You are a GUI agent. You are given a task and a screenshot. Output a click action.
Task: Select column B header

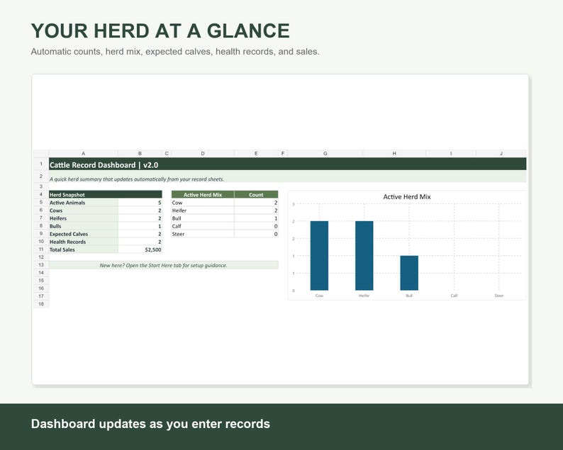point(140,154)
